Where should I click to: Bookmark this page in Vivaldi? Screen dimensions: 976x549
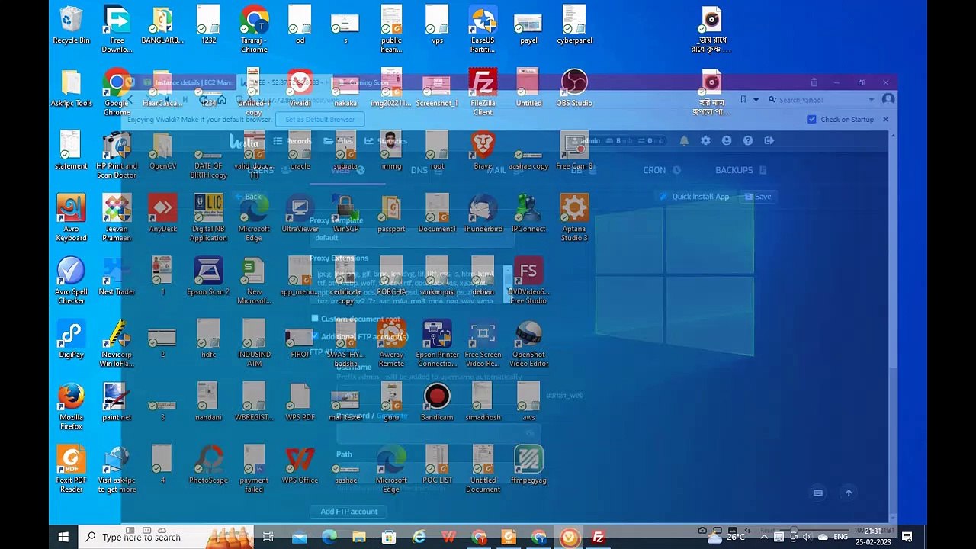pos(743,99)
